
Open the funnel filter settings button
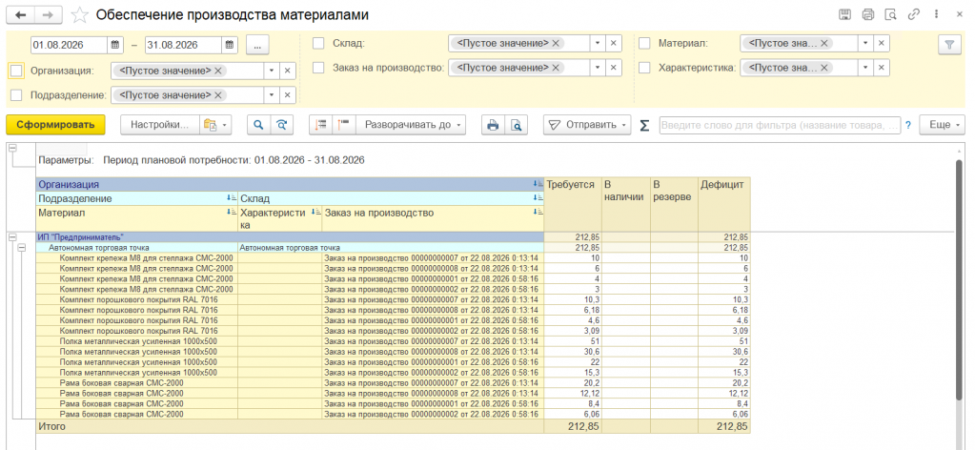(949, 45)
